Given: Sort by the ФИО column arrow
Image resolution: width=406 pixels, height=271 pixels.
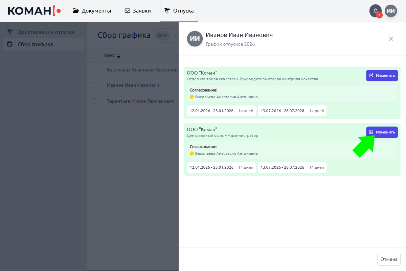Looking at the screenshot, I should 119,56.
